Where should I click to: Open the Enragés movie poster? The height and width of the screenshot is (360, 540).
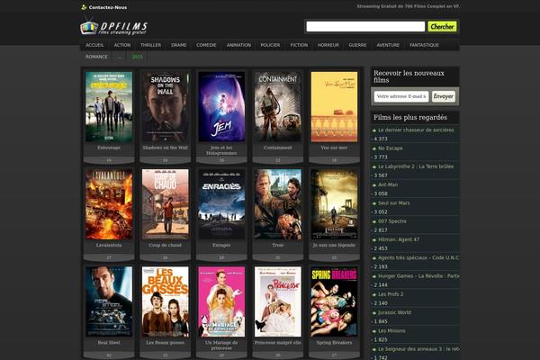point(221,204)
